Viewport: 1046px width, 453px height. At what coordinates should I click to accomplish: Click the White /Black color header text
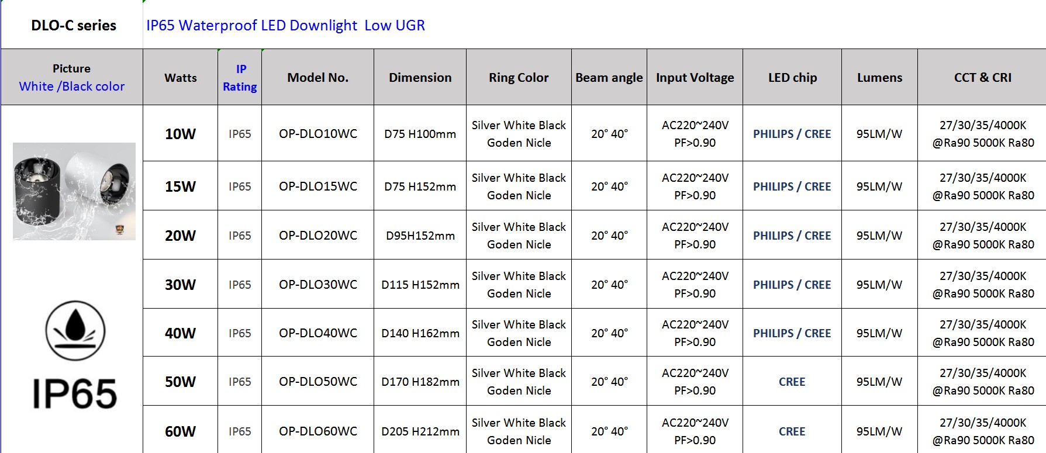[71, 87]
